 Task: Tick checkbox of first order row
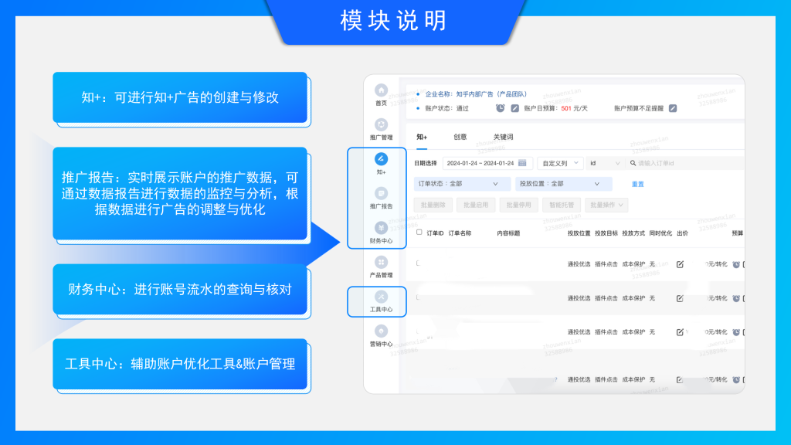pyautogui.click(x=418, y=263)
